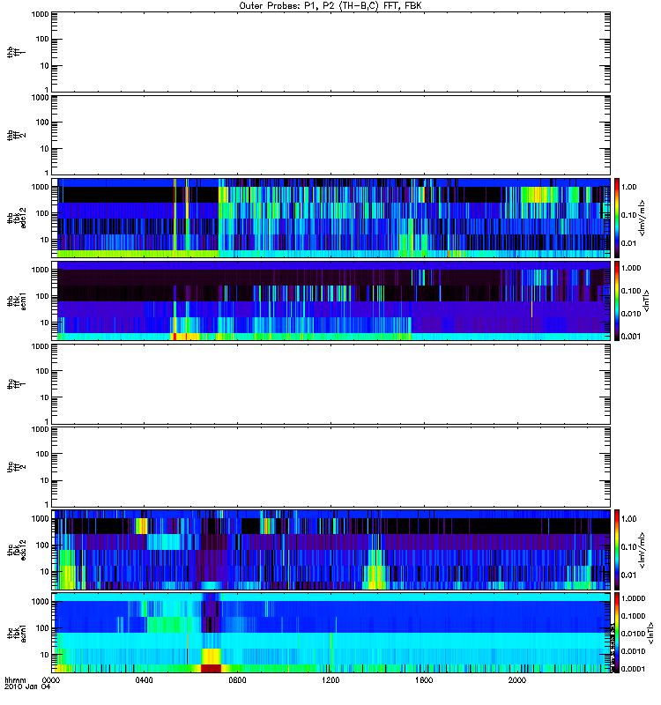Click the '1.0000' value on thc scm1 color bar
Viewport: 661px width, 705px height.
point(633,598)
